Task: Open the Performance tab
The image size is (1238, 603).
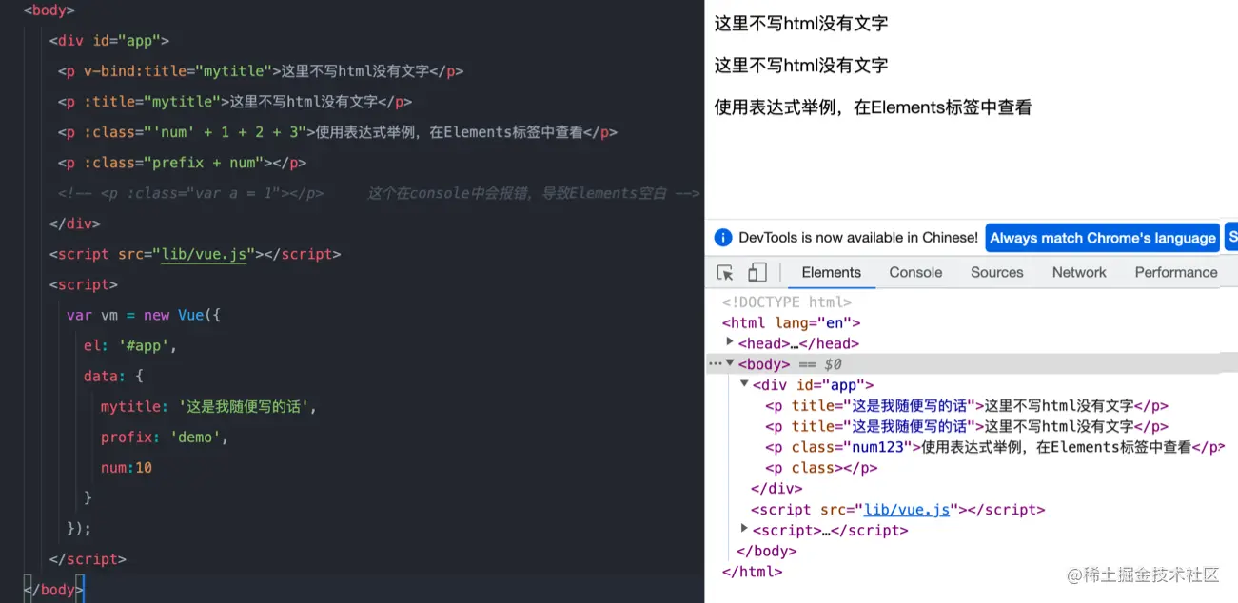Action: pyautogui.click(x=1176, y=272)
